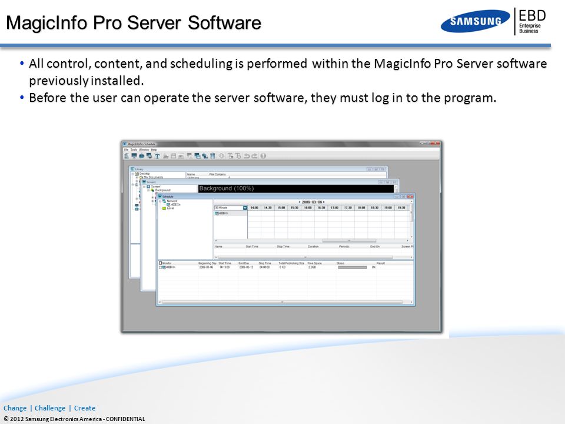565x424 pixels.
Task: Open the 30 Minute interval dropdown
Action: pos(245,208)
